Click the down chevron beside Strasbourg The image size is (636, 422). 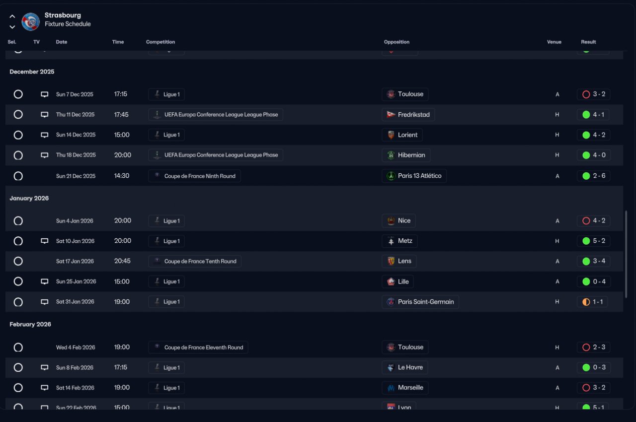(12, 27)
